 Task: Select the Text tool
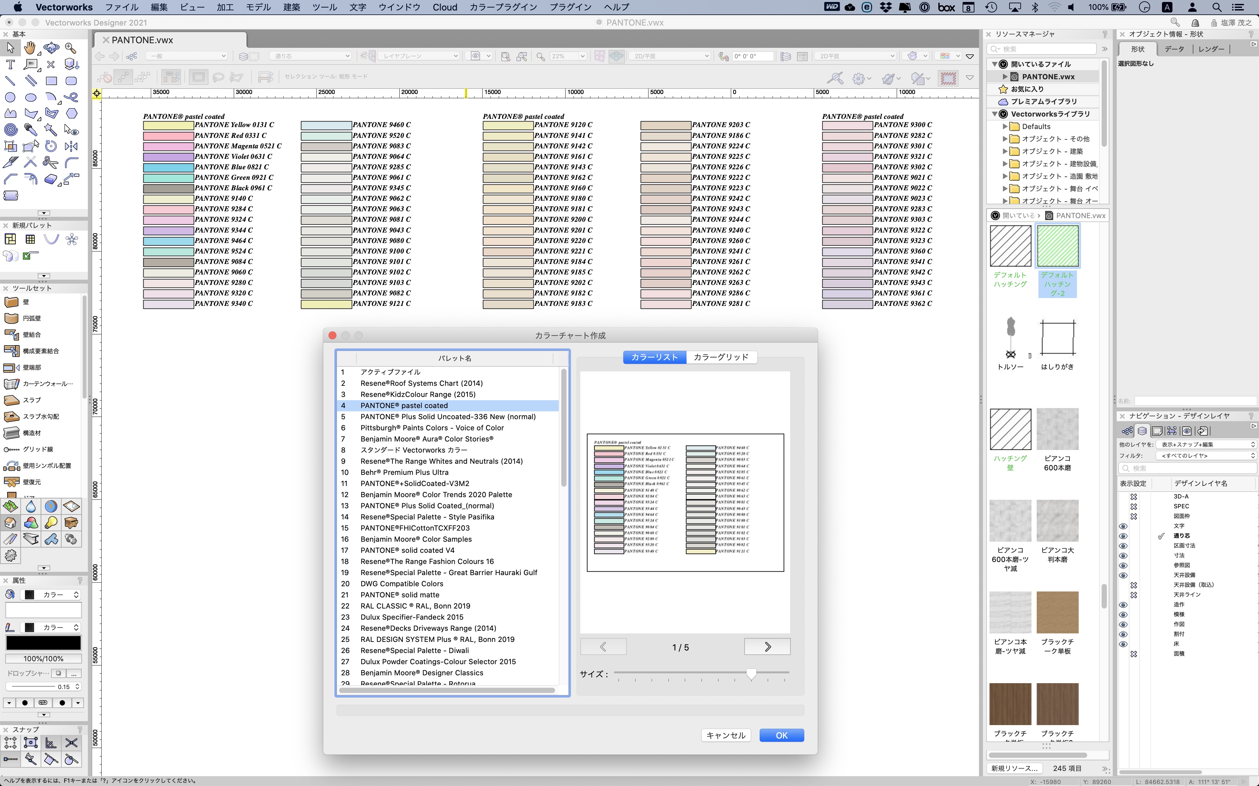point(10,65)
